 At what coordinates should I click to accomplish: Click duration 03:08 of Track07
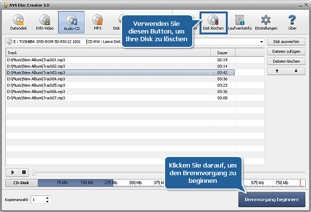222,98
